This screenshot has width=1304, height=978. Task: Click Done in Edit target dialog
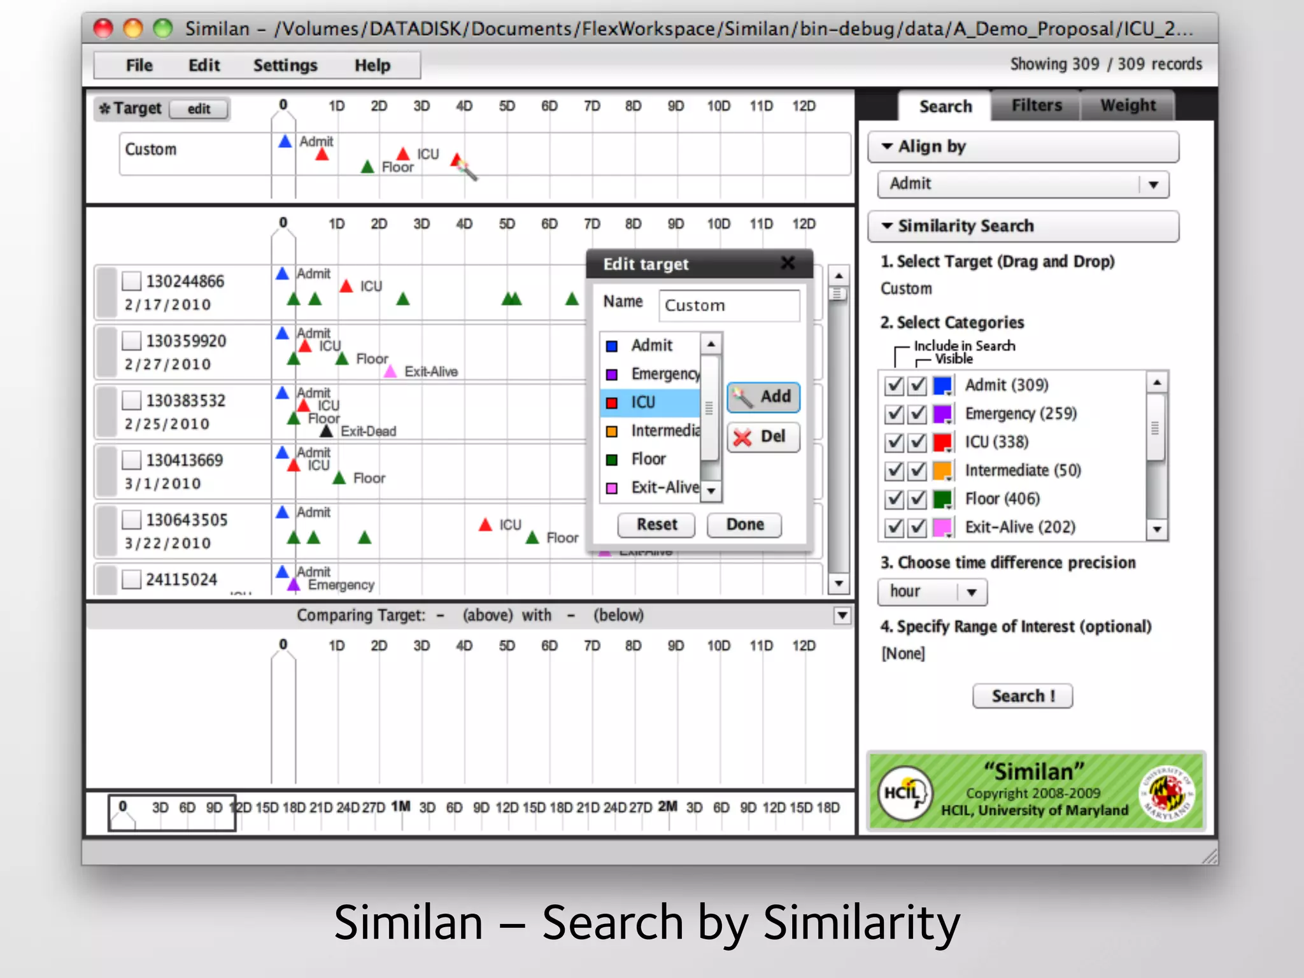pyautogui.click(x=744, y=525)
